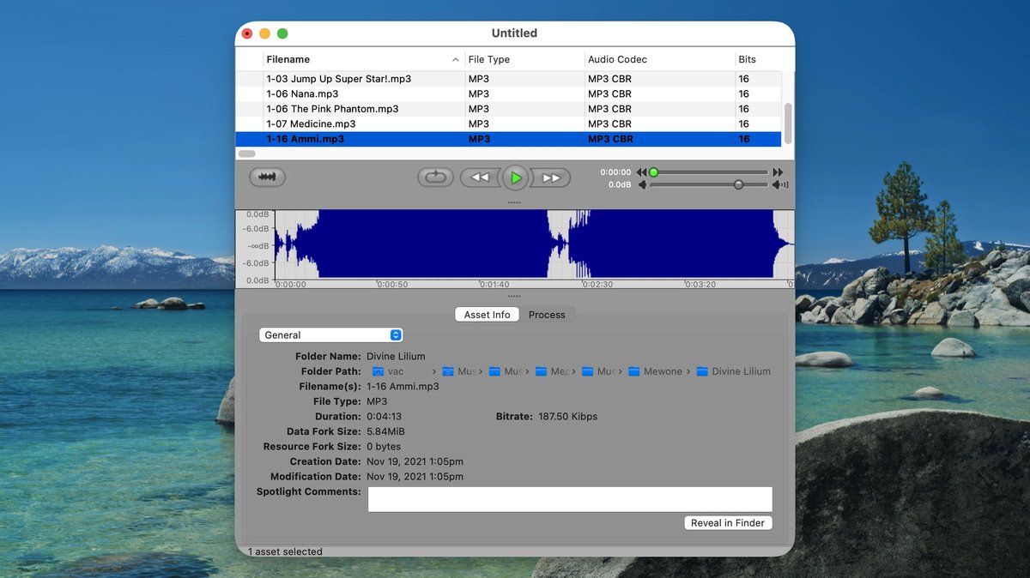The width and height of the screenshot is (1030, 578).
Task: Toggle the Filename column sort order
Action: click(288, 59)
